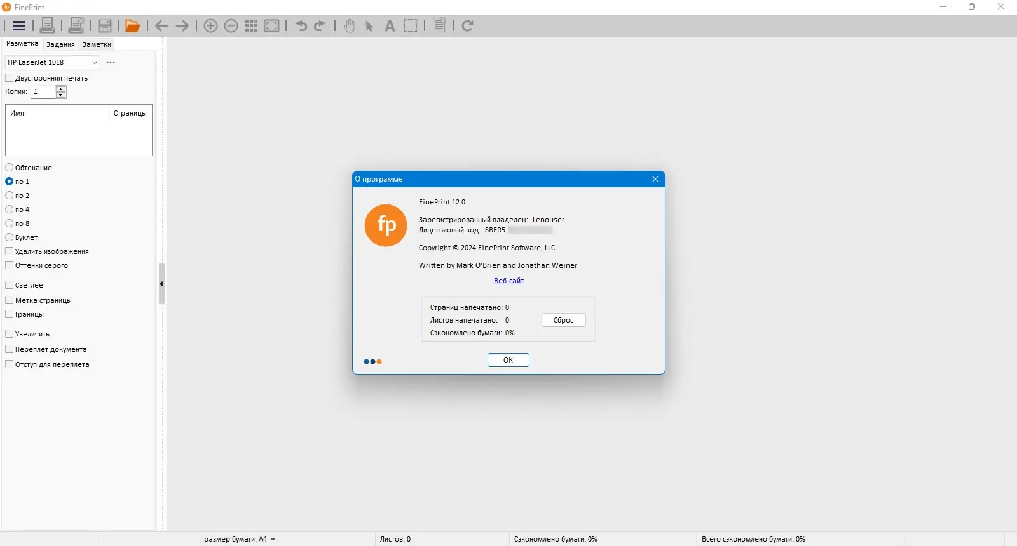Click the Страниц напечатано: 0 text
Viewport: 1017px width, 546px height.
tap(470, 307)
